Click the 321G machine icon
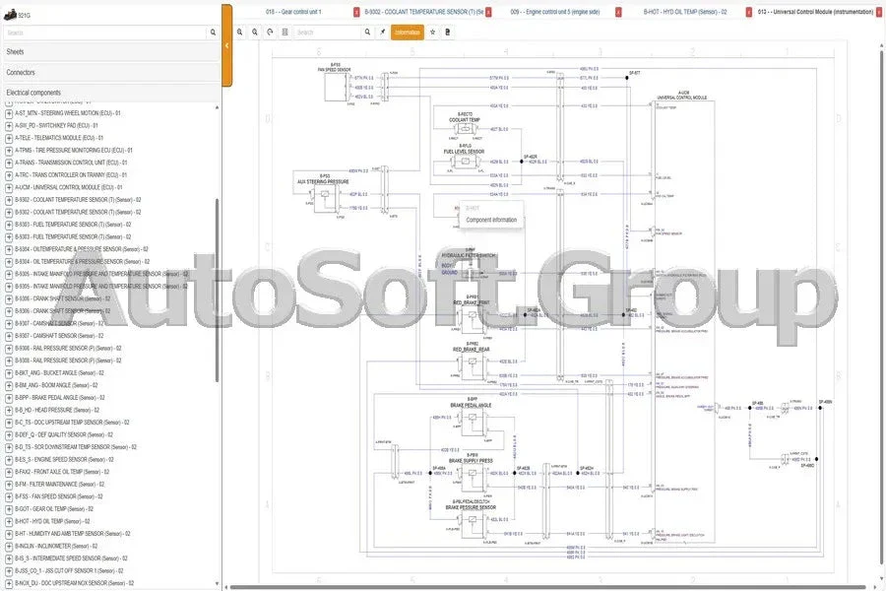 pos(9,14)
